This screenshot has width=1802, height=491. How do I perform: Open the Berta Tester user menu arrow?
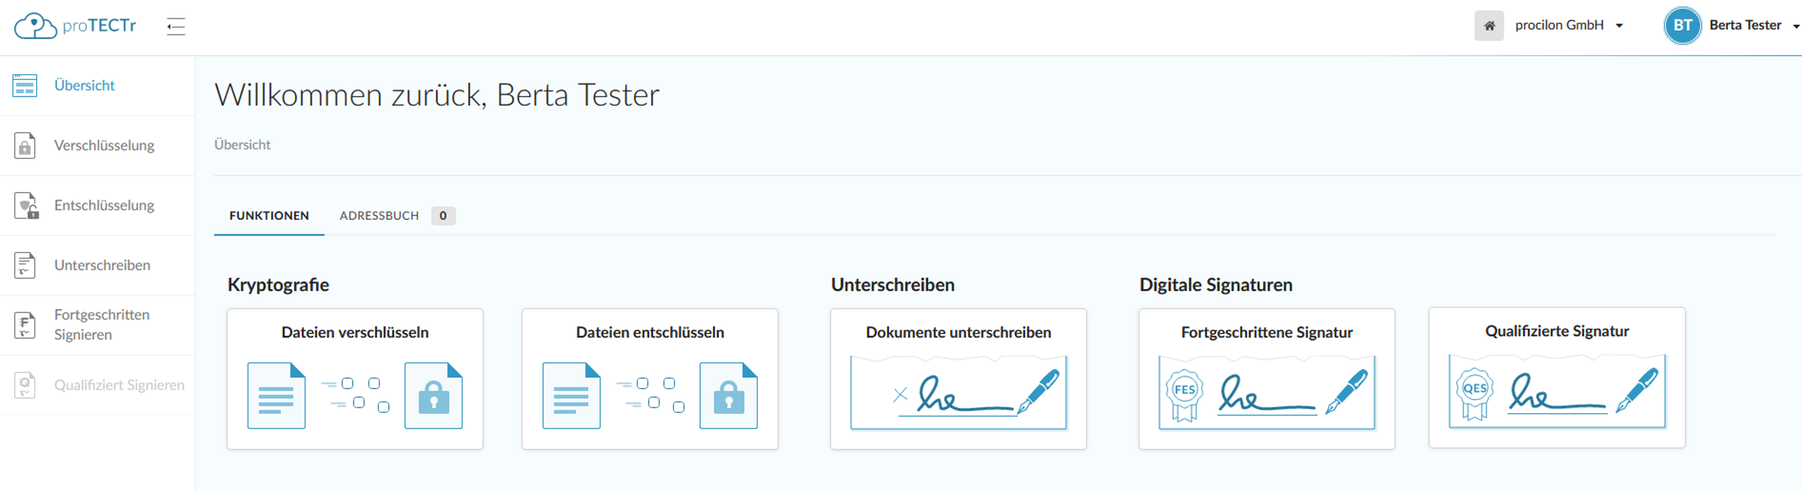coord(1795,27)
